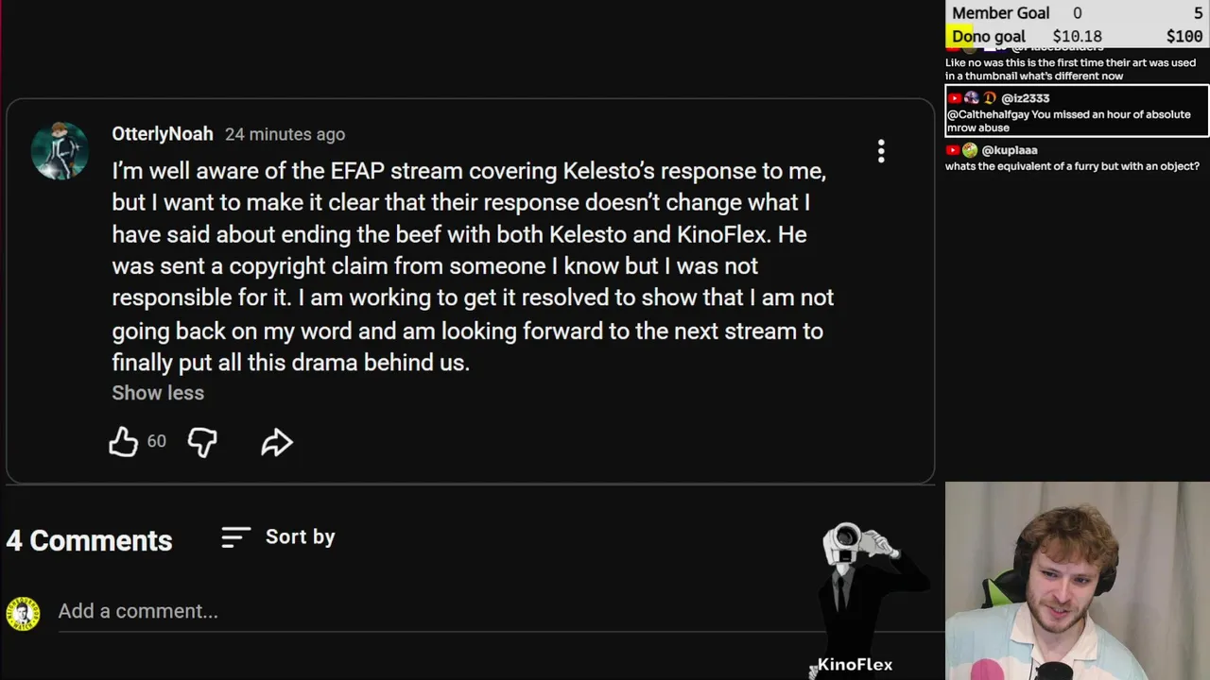1210x680 pixels.
Task: Click the YouTube badge beside @iz2333
Action: click(955, 98)
